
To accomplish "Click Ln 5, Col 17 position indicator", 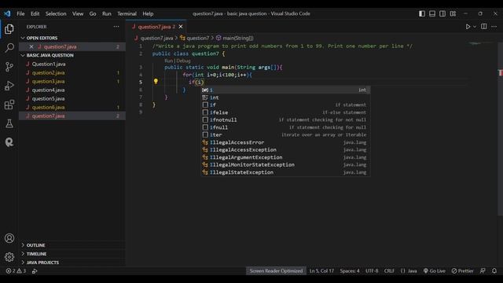I will click(x=321, y=270).
